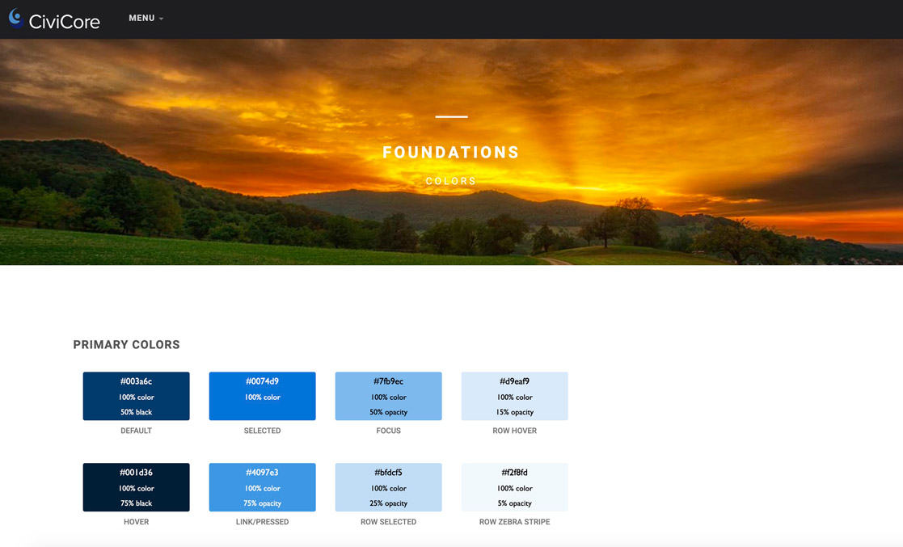Viewport: 903px width, 547px height.
Task: Click the FOCUS label text
Action: tap(388, 431)
